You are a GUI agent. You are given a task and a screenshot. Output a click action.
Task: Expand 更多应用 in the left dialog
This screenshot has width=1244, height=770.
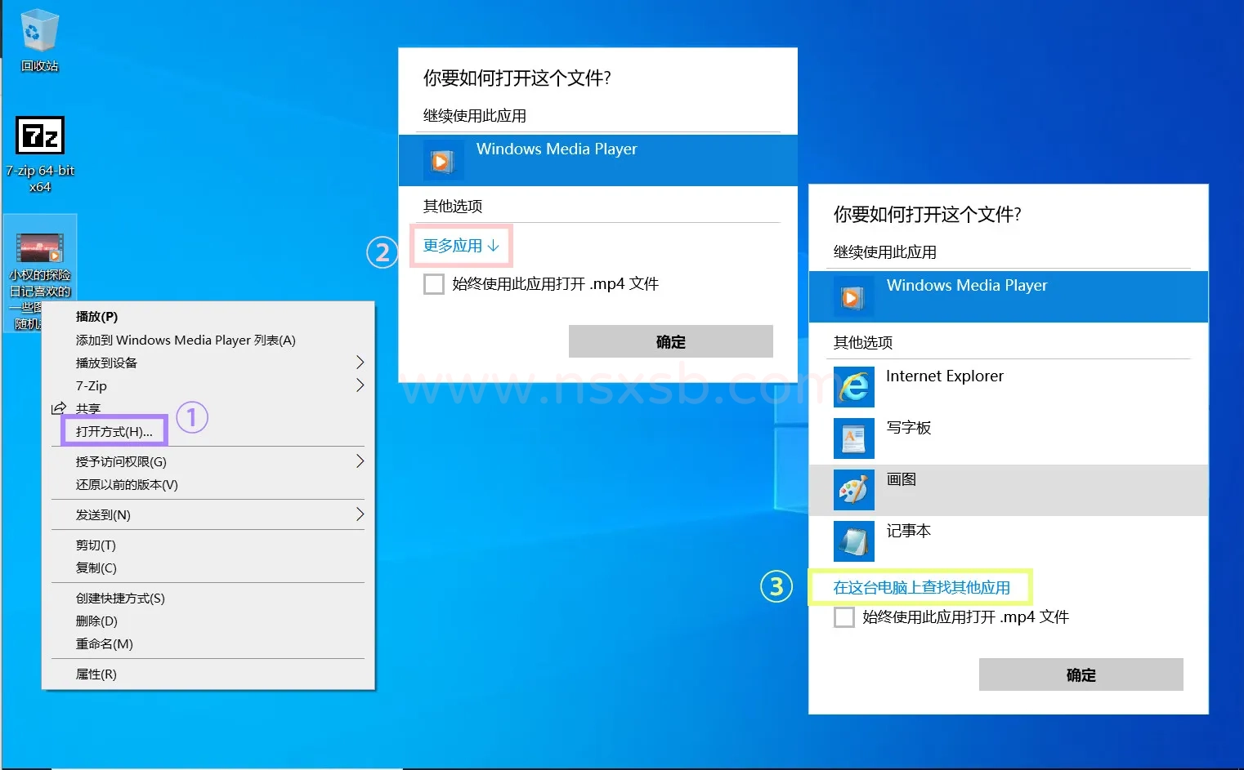coord(461,246)
